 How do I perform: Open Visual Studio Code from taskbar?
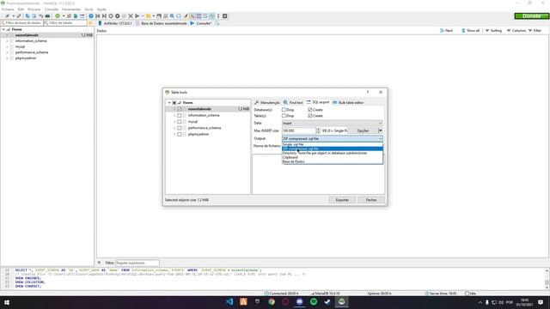[x=229, y=301]
